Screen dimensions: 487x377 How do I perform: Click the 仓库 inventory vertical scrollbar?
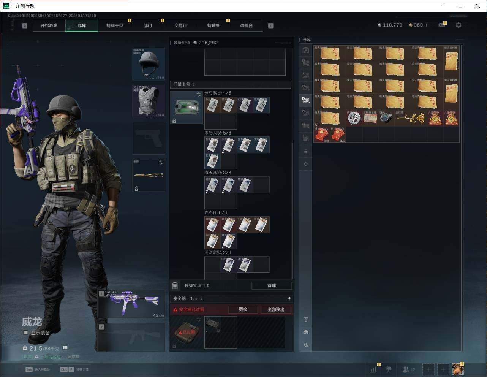tap(462, 198)
